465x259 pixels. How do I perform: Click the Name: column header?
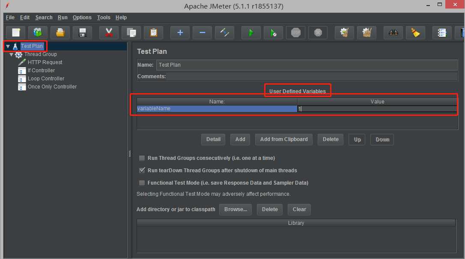(217, 102)
